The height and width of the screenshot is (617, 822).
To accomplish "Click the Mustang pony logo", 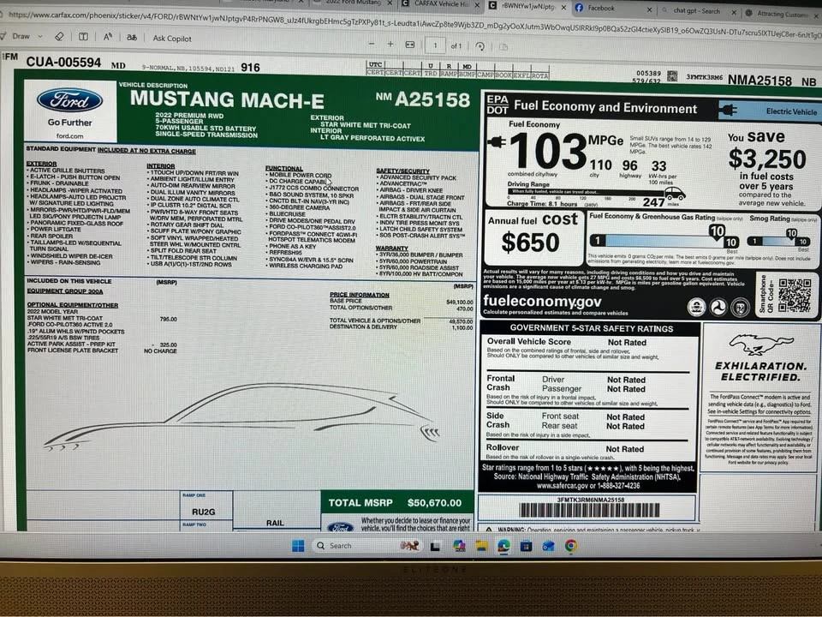I will tap(760, 345).
